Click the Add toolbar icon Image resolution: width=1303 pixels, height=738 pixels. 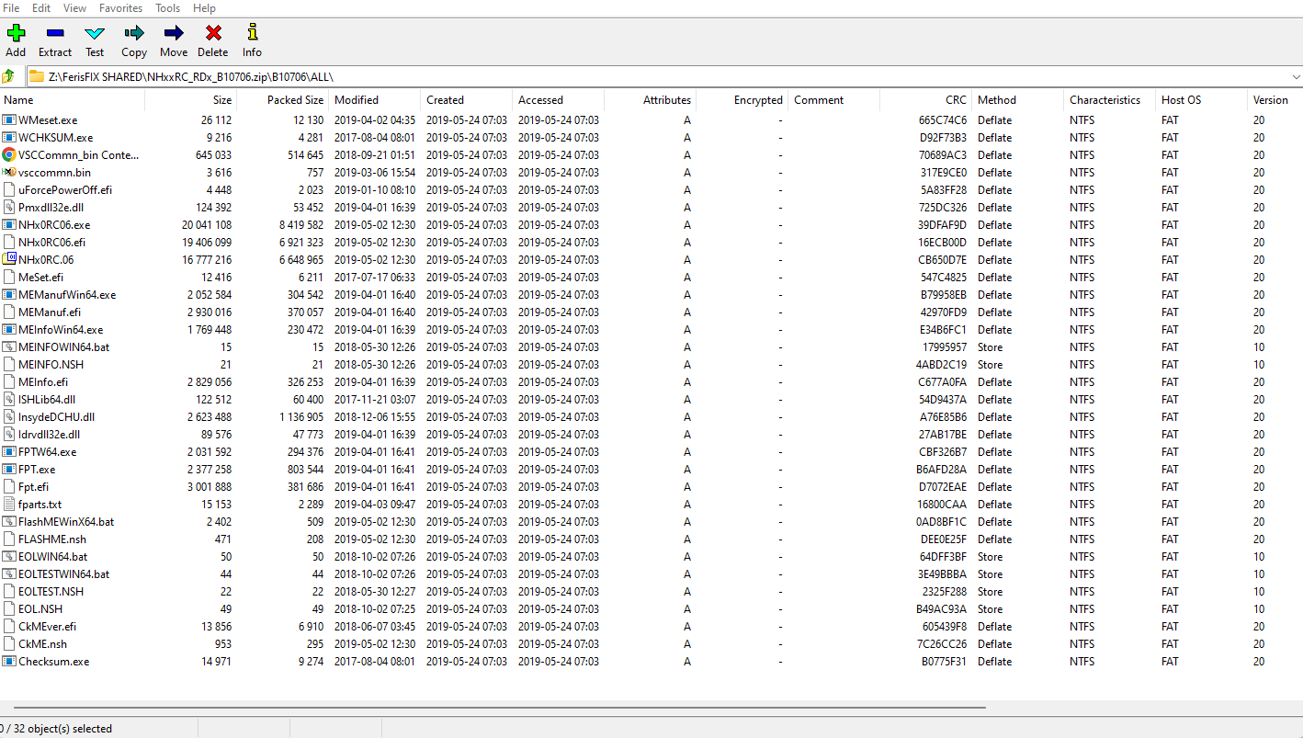[x=16, y=34]
